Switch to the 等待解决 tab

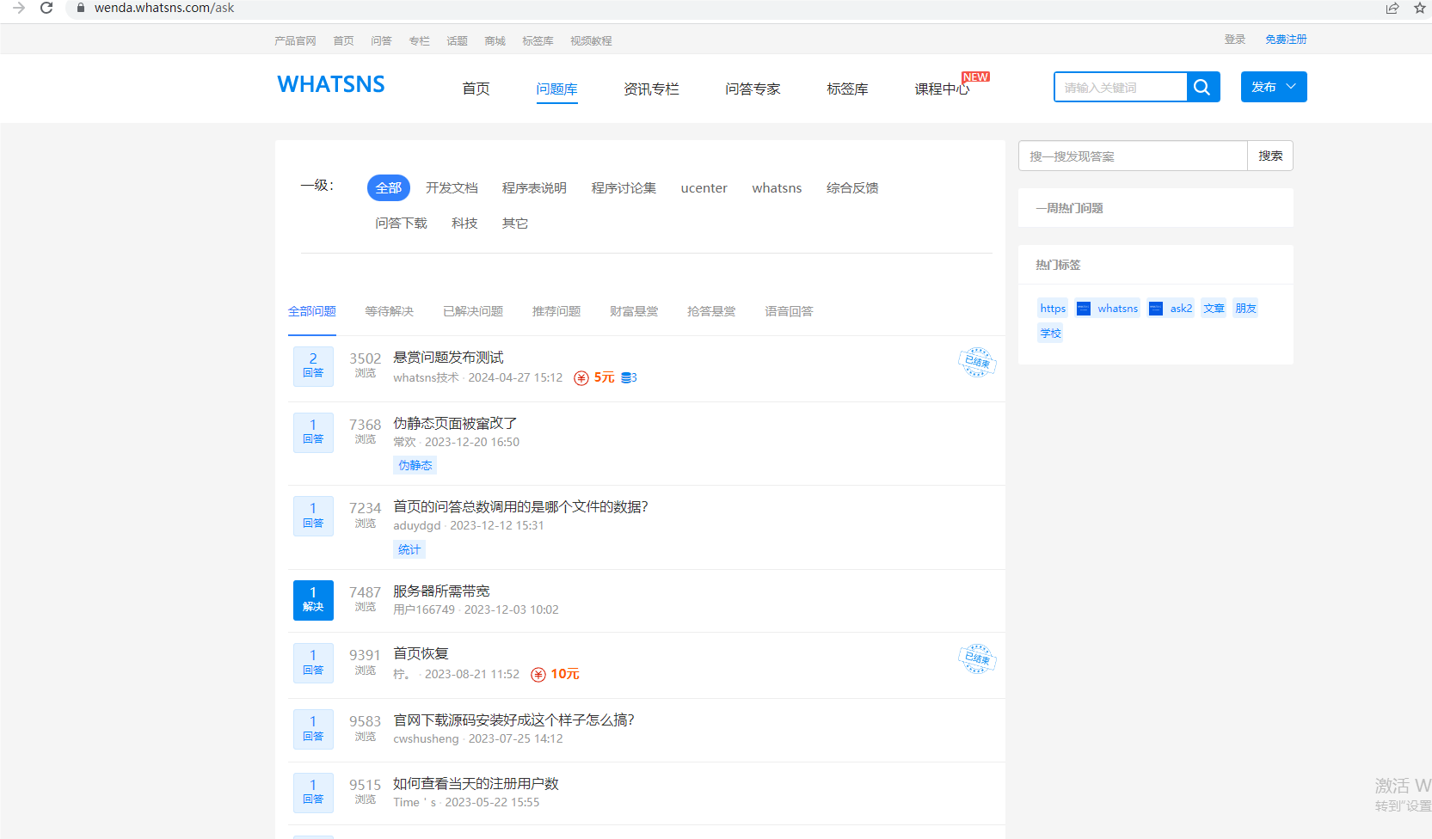[x=389, y=311]
